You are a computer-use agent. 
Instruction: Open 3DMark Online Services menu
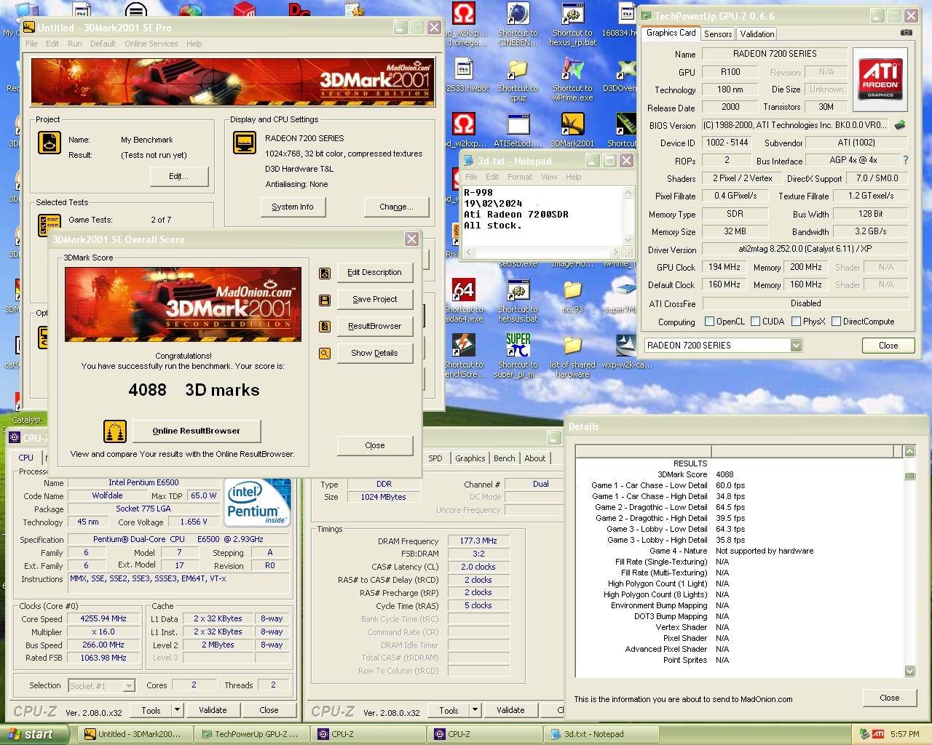(151, 44)
